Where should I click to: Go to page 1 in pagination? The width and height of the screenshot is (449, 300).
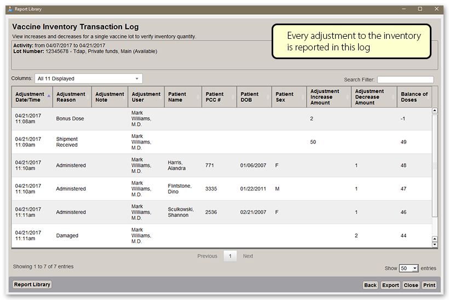[x=230, y=256]
